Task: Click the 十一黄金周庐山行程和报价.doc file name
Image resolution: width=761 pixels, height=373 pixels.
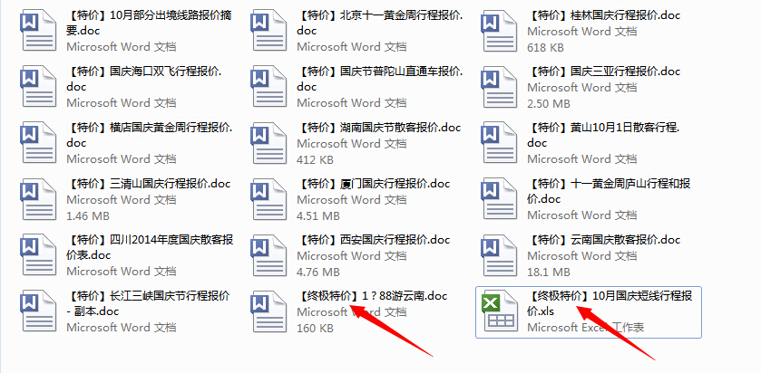Action: 609,191
